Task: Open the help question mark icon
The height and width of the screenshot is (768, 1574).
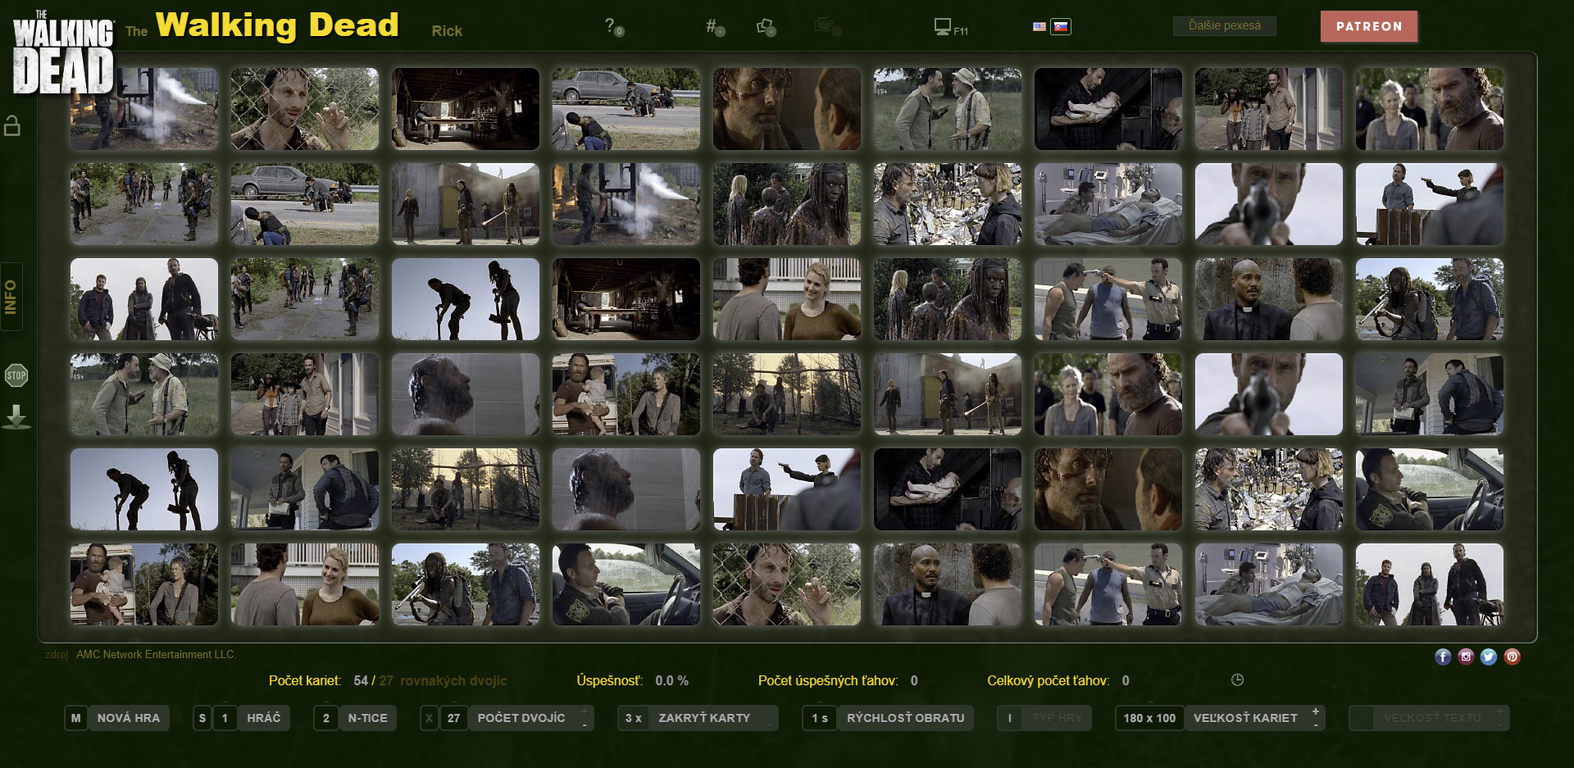Action: tap(613, 27)
